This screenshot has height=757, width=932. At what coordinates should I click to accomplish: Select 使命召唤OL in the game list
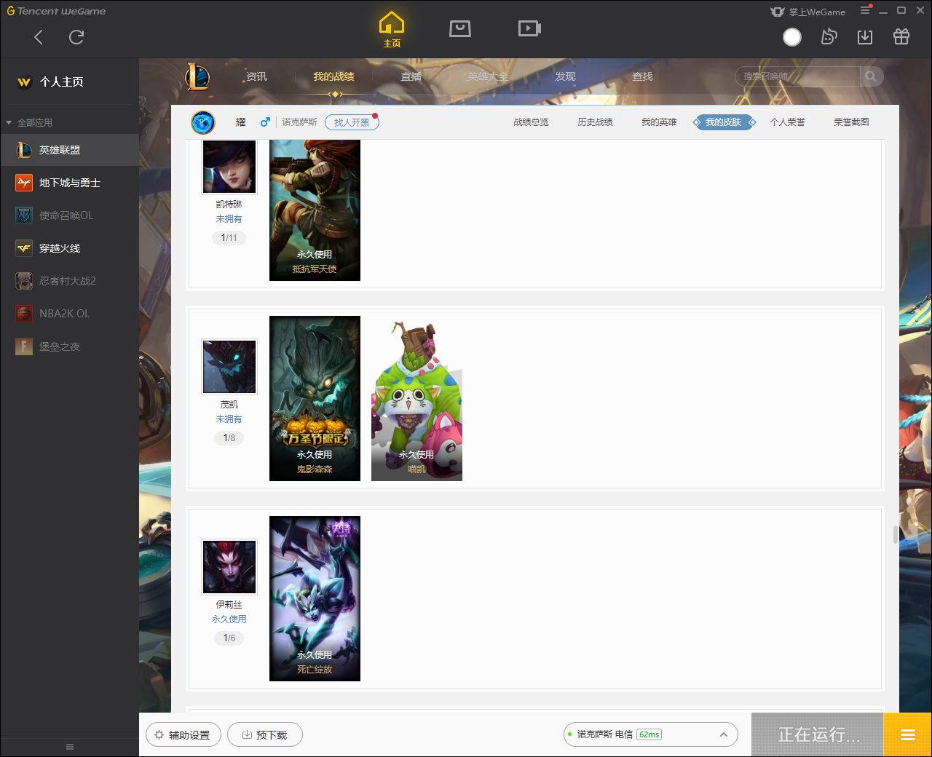coord(69,215)
